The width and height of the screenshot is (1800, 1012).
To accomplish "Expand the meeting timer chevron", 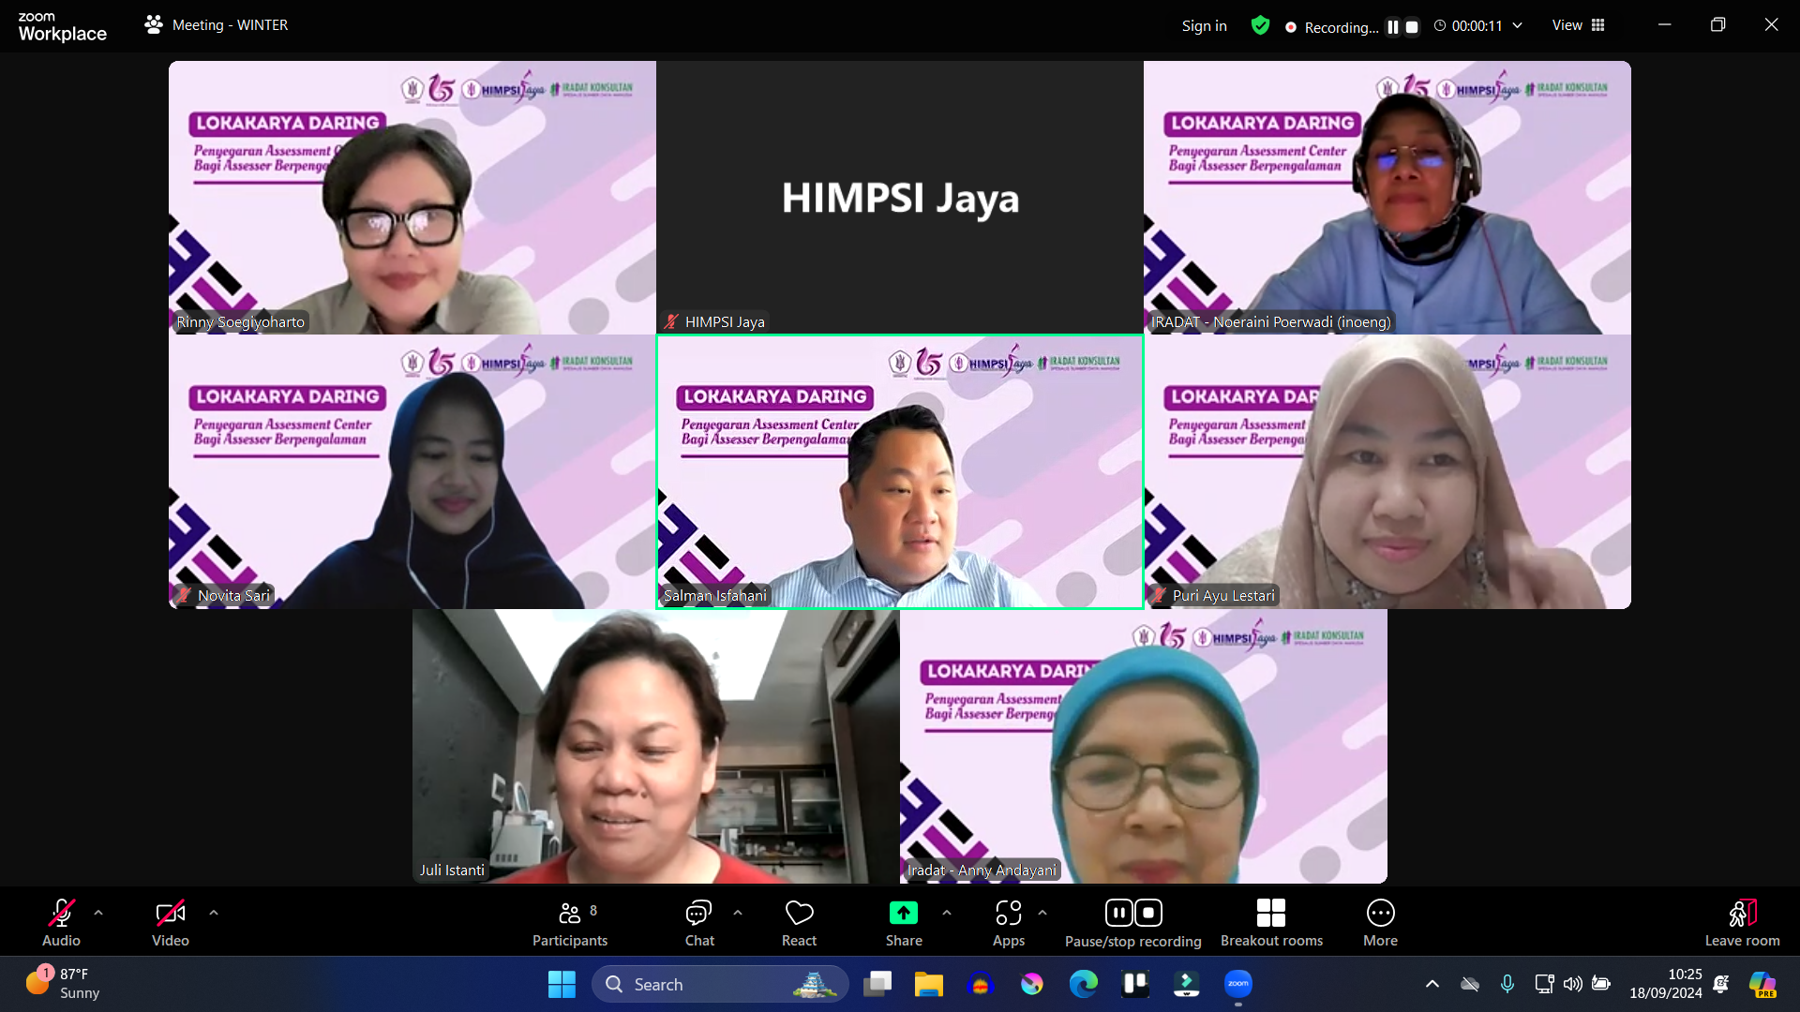I will [x=1518, y=26].
